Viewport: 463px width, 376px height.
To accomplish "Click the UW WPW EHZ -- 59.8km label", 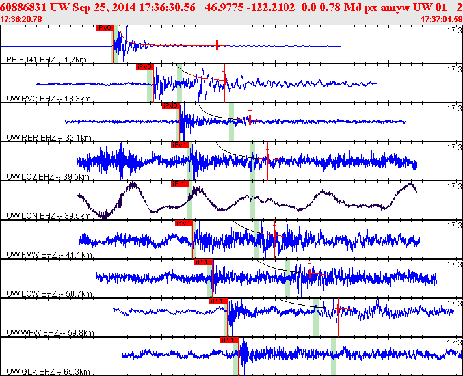I will tap(50, 332).
